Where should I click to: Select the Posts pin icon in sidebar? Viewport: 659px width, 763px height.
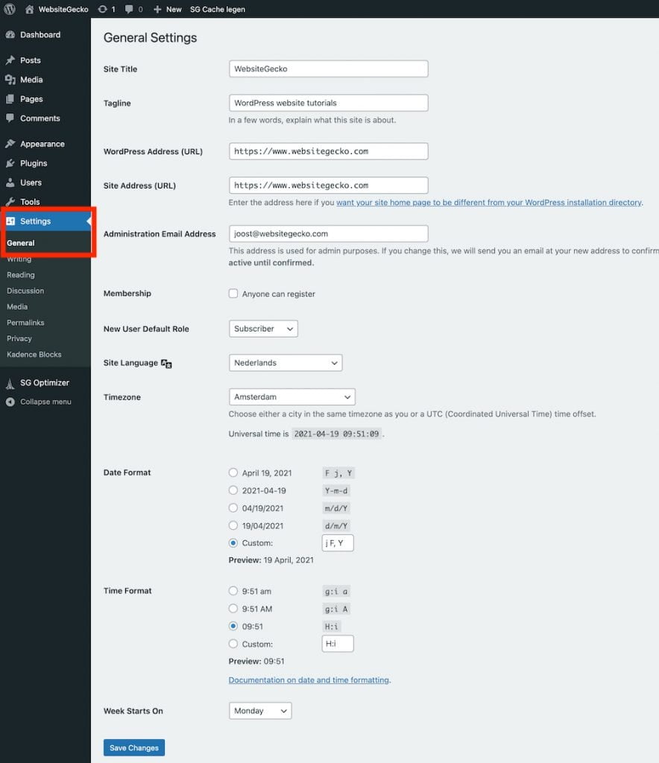pyautogui.click(x=11, y=60)
